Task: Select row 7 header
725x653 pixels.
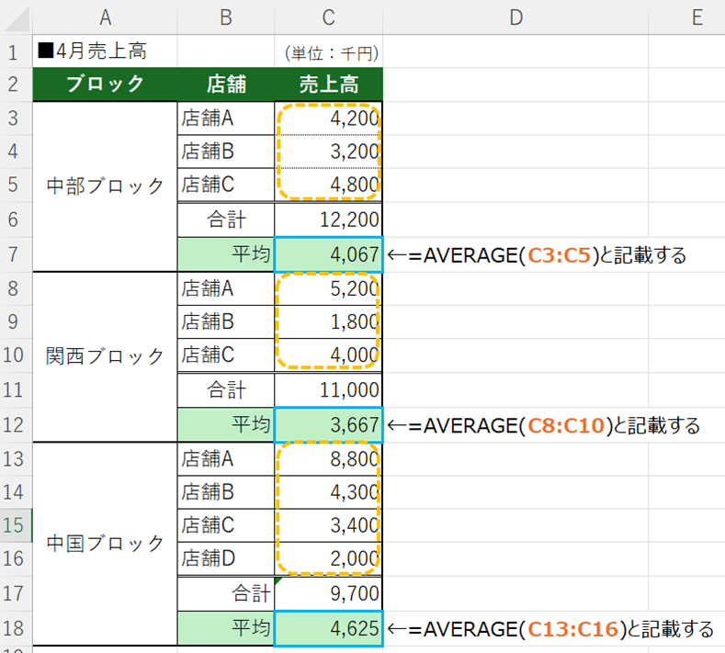Action: tap(16, 254)
